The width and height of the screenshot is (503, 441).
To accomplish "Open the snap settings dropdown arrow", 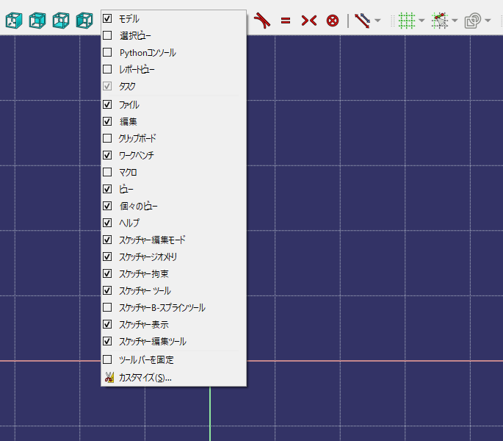I will [x=455, y=21].
